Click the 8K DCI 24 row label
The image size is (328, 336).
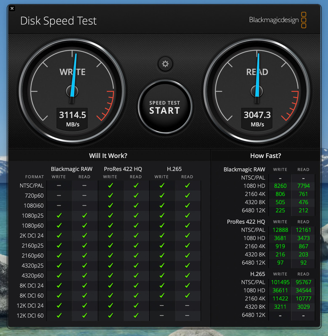[x=32, y=286]
